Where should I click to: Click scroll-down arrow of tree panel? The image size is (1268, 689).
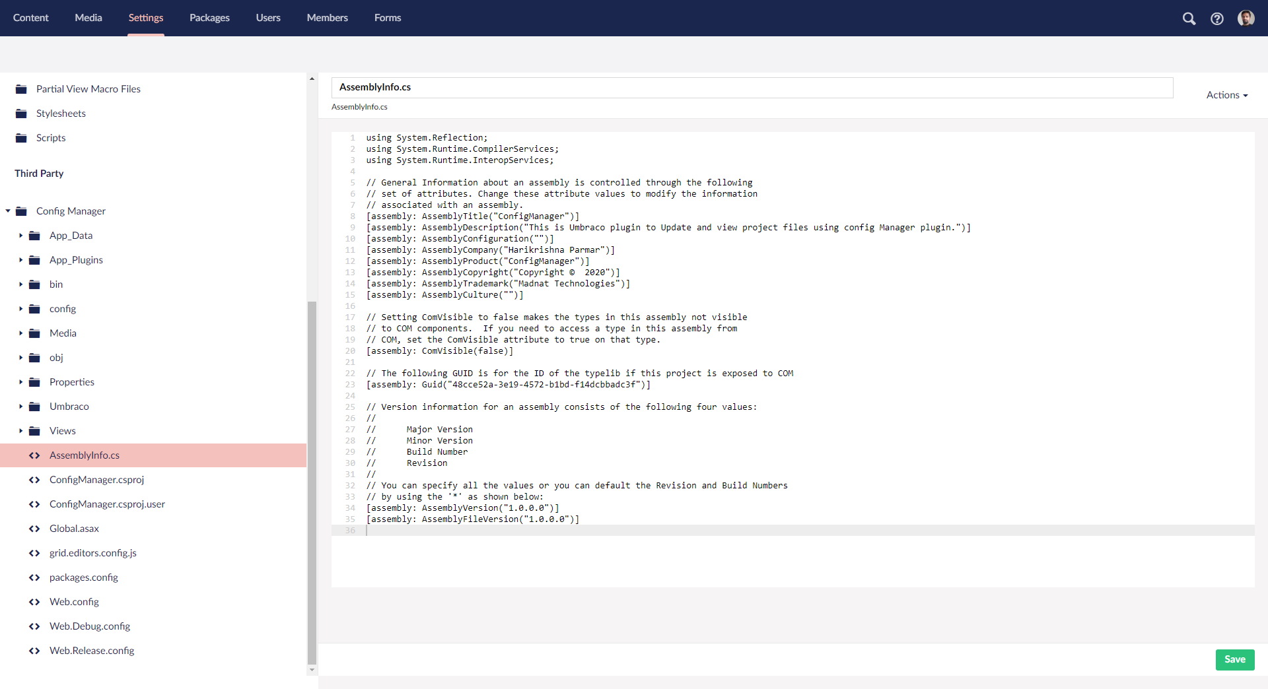coord(312,671)
